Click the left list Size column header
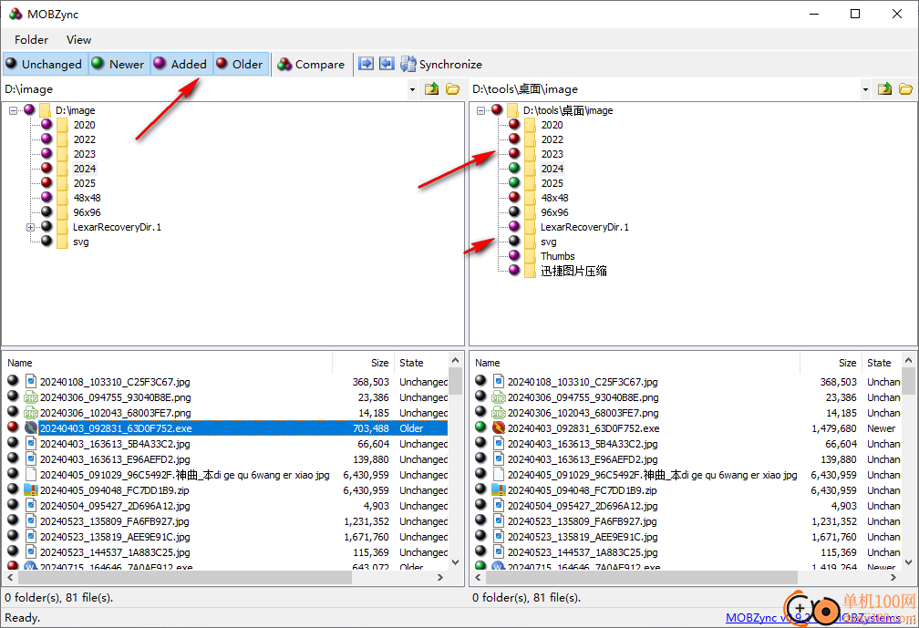This screenshot has width=919, height=628. tap(364, 363)
